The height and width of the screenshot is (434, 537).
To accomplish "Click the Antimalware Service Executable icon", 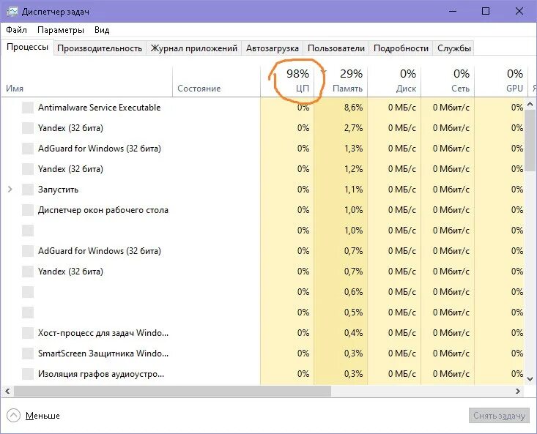I will [x=28, y=108].
